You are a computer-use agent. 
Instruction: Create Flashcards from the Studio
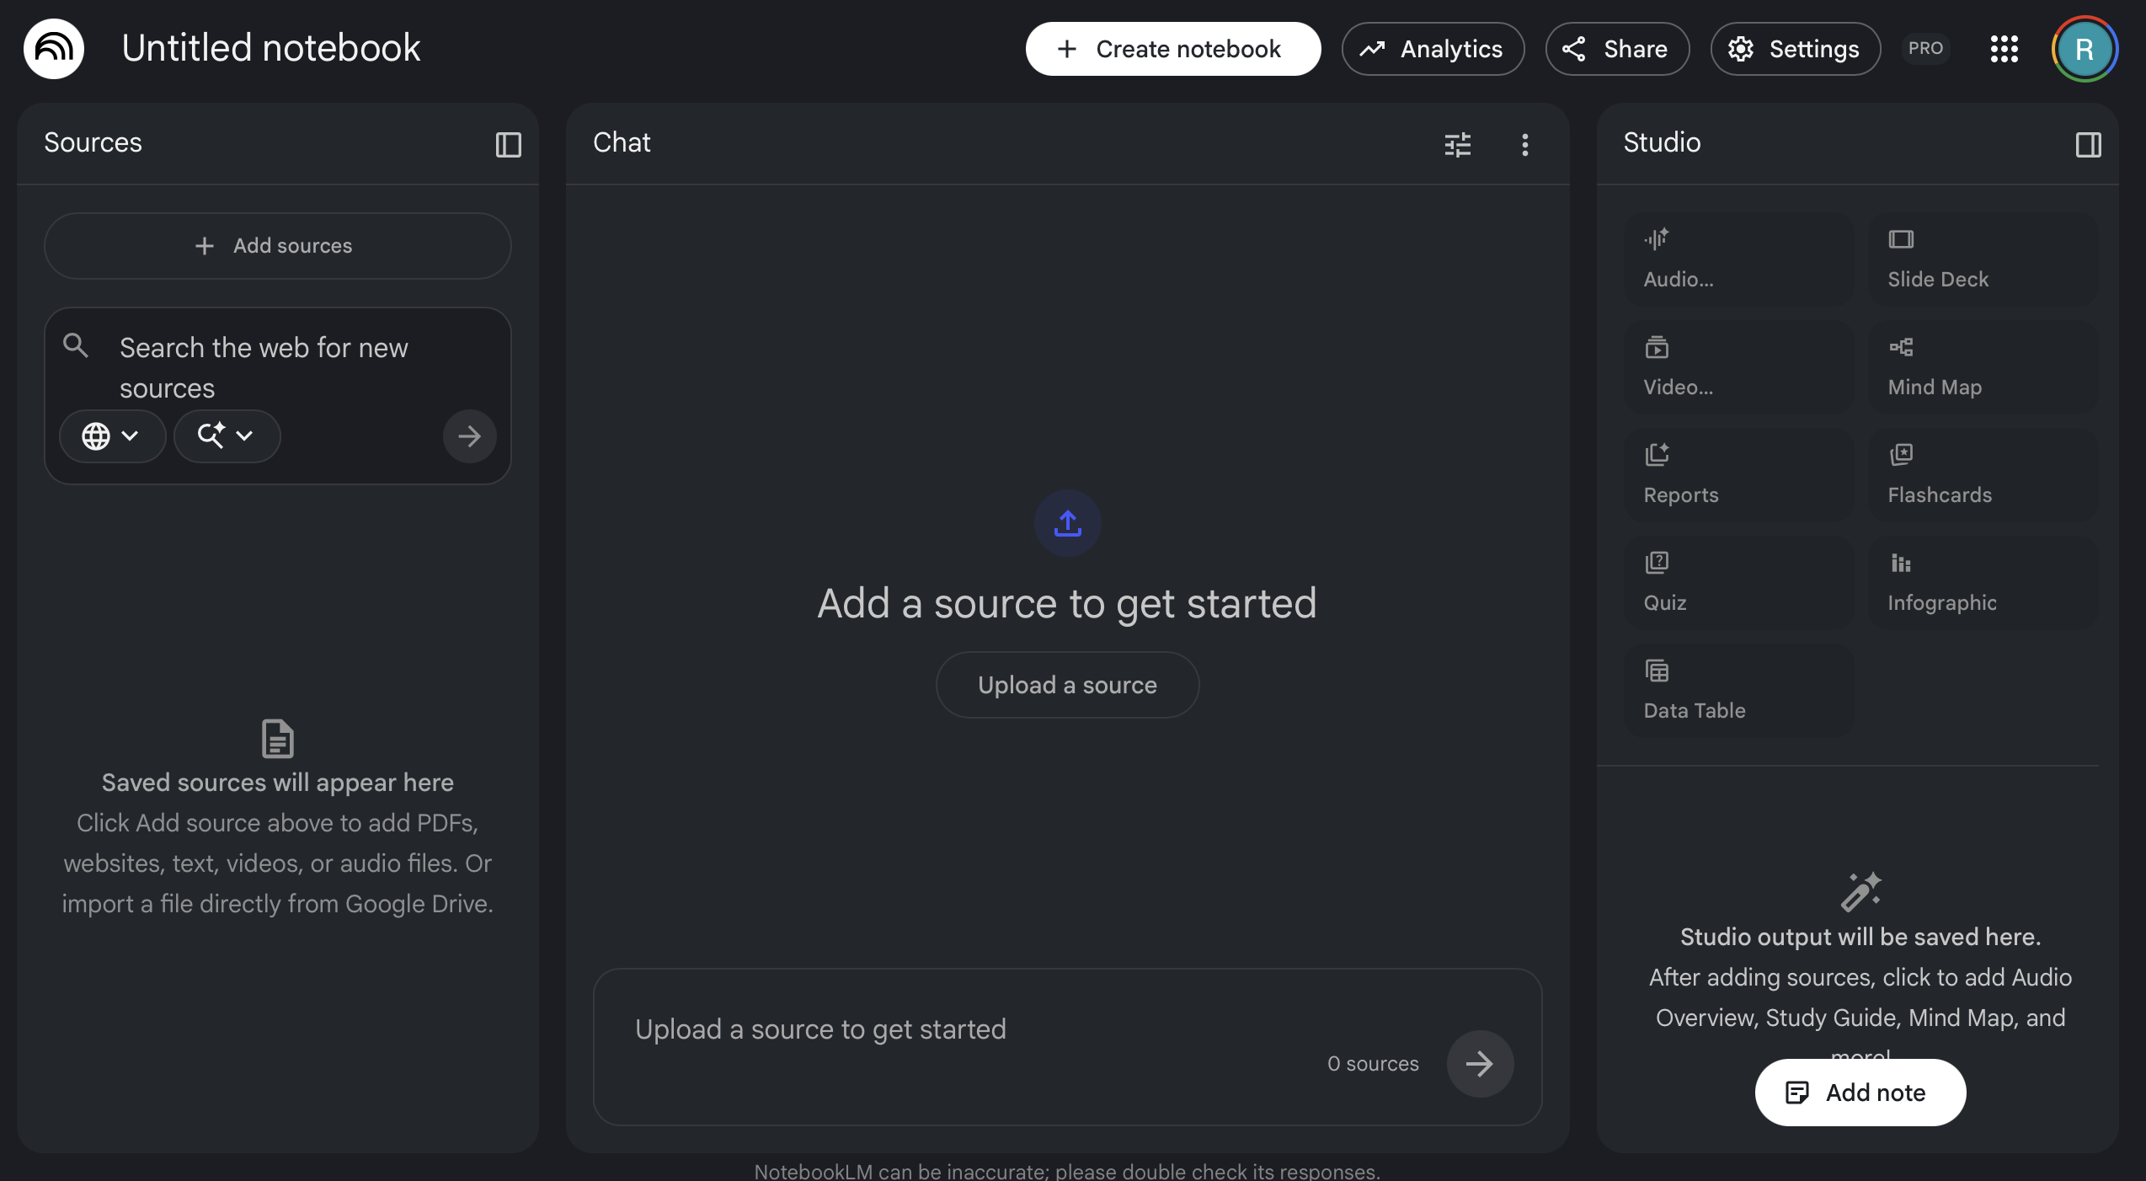tap(1983, 474)
